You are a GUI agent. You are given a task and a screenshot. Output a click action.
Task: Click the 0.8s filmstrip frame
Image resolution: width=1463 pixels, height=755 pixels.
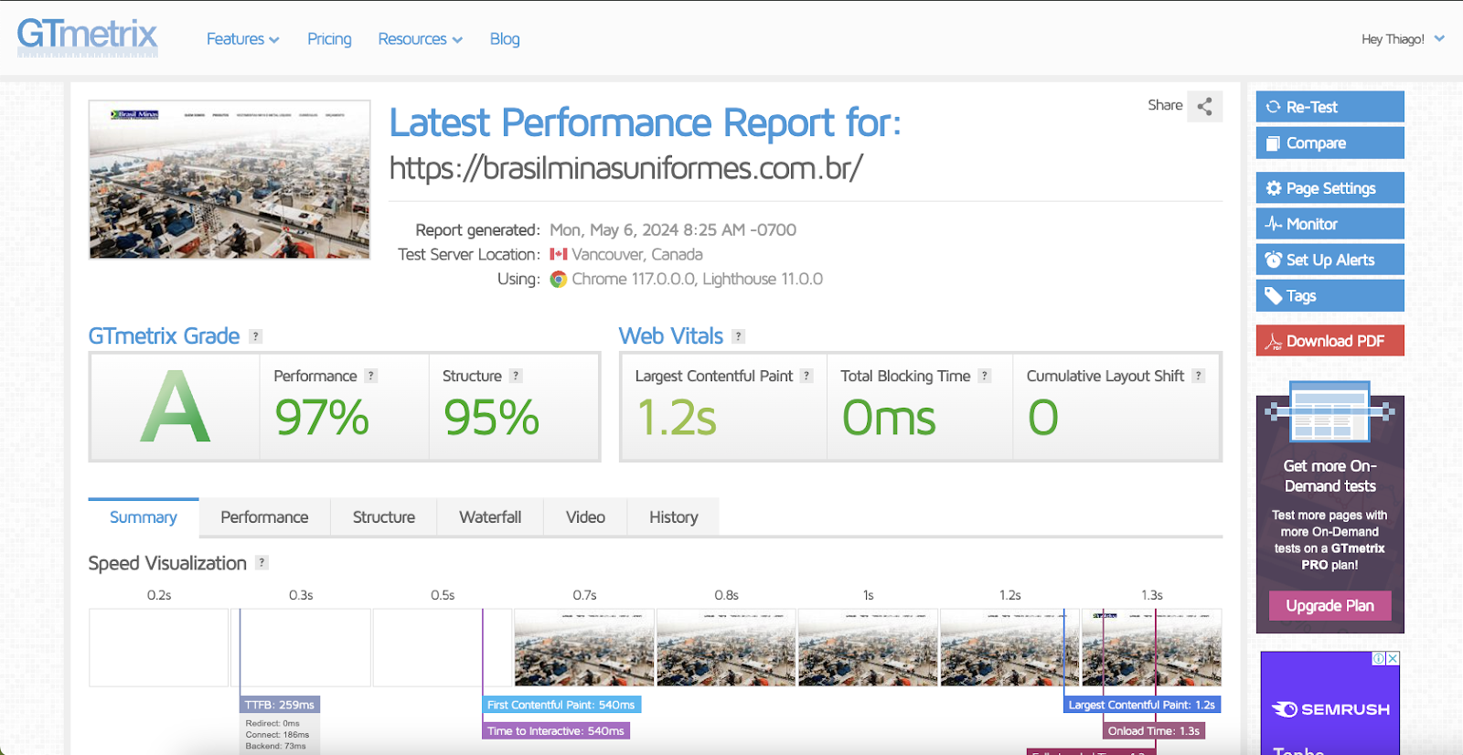click(x=726, y=648)
